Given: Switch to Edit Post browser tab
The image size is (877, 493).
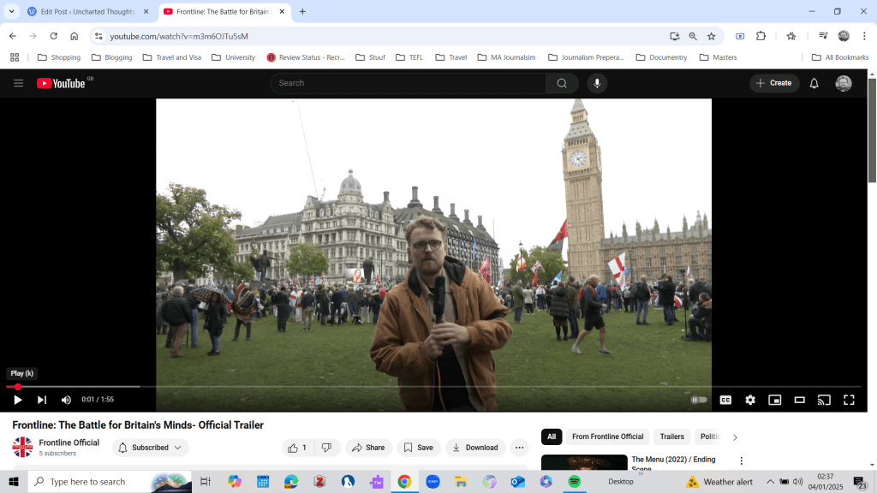Looking at the screenshot, I should (x=81, y=12).
